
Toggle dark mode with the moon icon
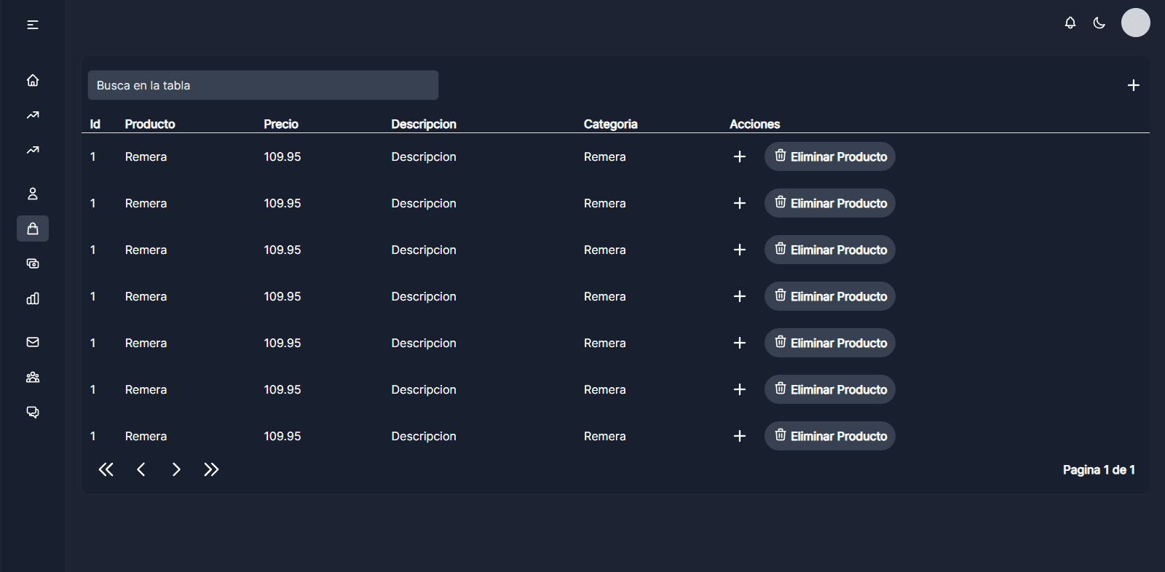1099,23
